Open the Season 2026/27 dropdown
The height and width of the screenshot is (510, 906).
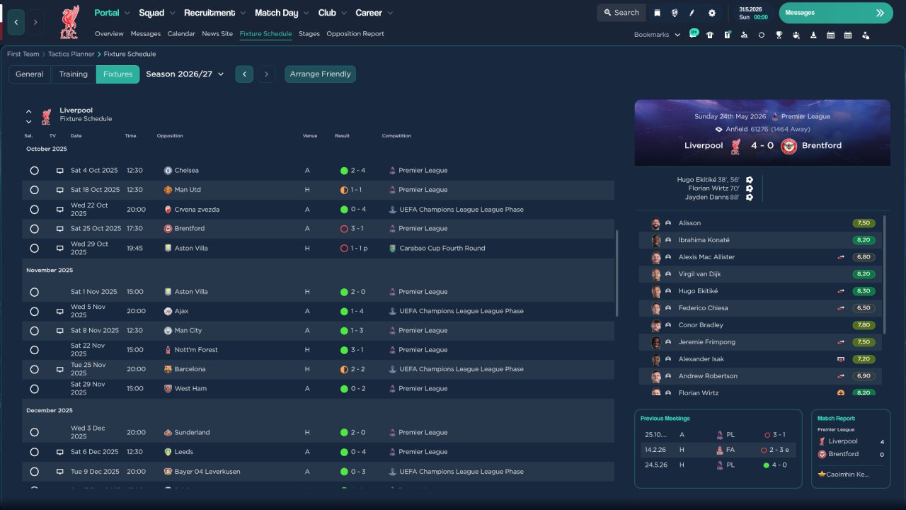[x=185, y=74]
